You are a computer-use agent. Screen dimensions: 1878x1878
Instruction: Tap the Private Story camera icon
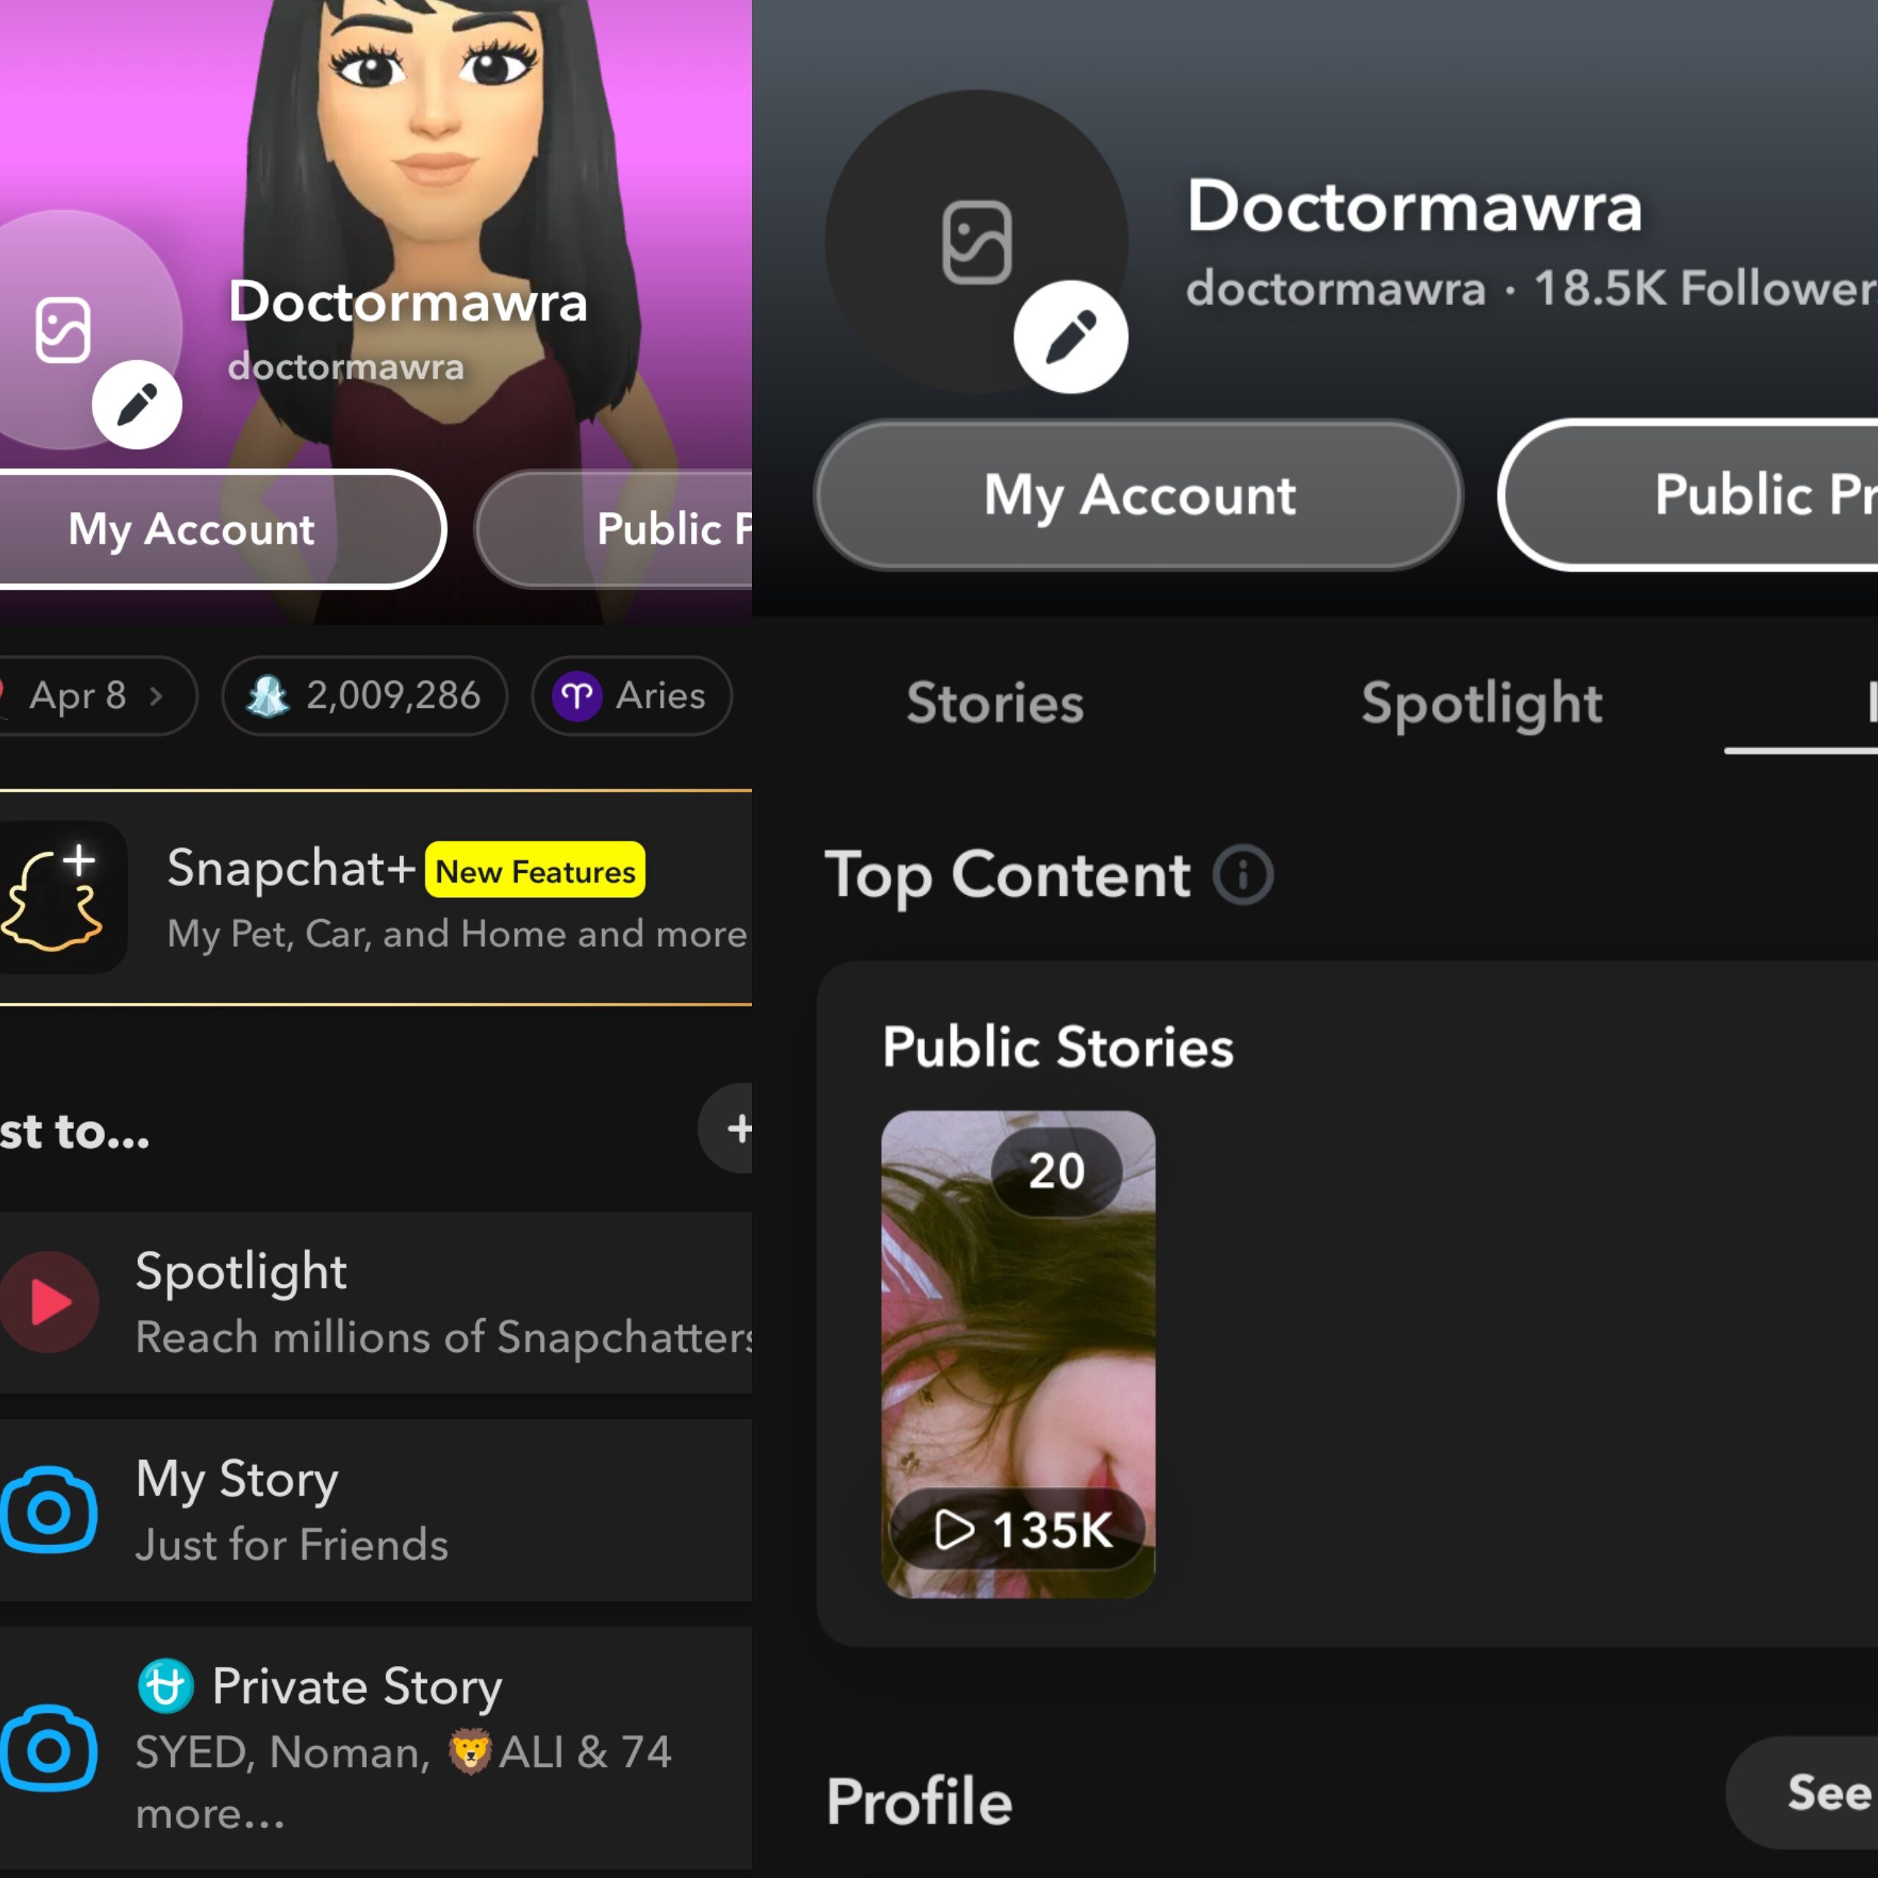pos(48,1749)
